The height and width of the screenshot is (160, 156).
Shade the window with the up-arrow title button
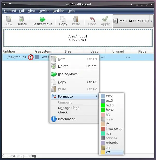132,4
